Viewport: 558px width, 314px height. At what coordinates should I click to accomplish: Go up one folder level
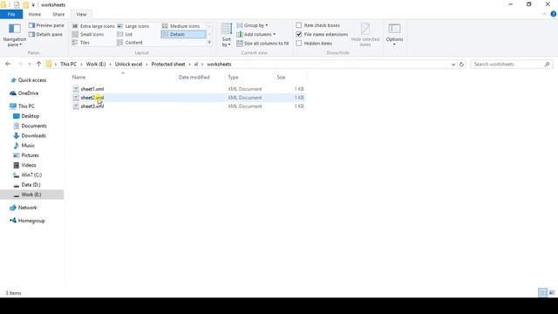(38, 64)
